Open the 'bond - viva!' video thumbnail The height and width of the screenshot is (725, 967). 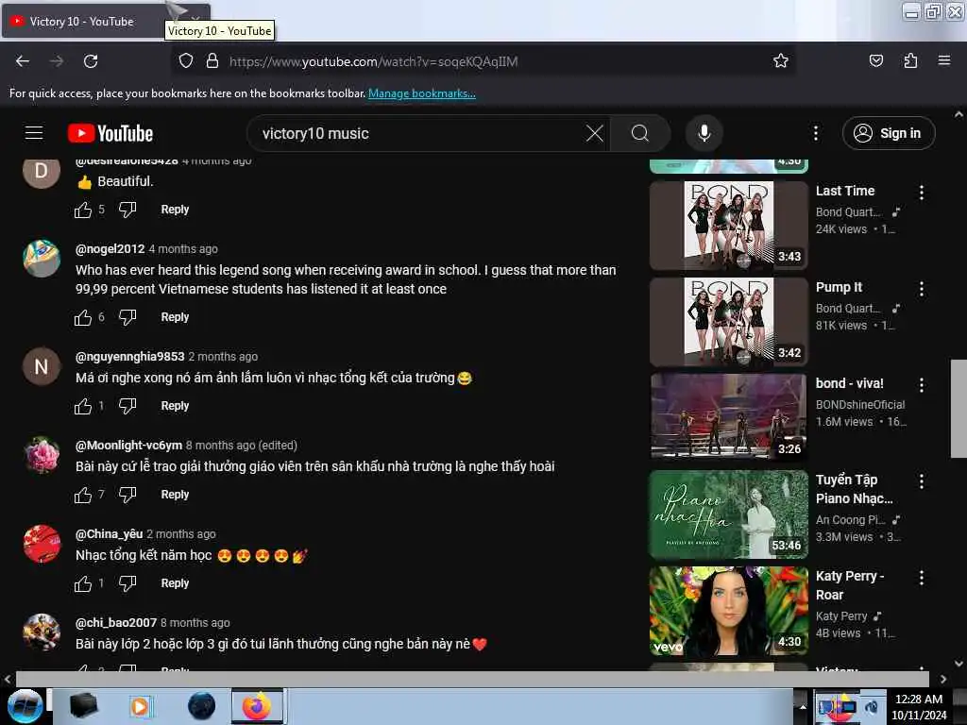[728, 418]
